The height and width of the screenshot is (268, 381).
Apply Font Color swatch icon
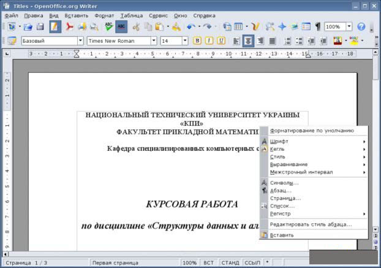[338, 41]
